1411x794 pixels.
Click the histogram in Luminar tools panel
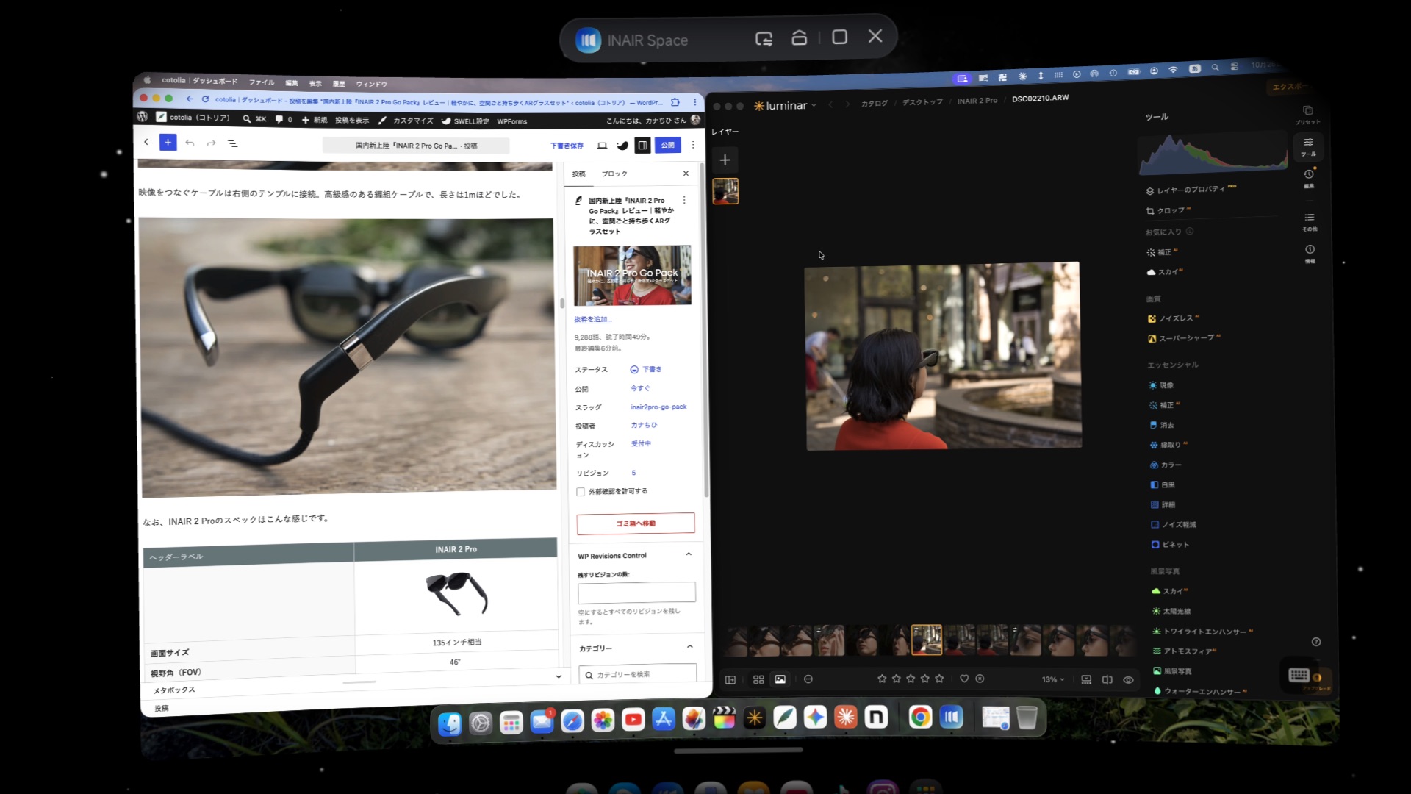[x=1213, y=154]
